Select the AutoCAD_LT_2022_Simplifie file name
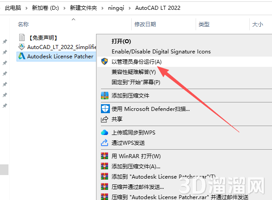This screenshot has height=200, width=272. click(62, 47)
